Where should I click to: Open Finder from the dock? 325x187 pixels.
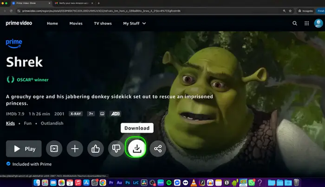37,183
